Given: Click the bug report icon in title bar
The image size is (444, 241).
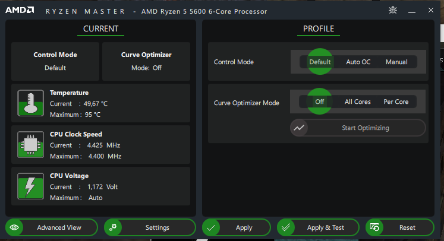Looking at the screenshot, I should pos(392,10).
